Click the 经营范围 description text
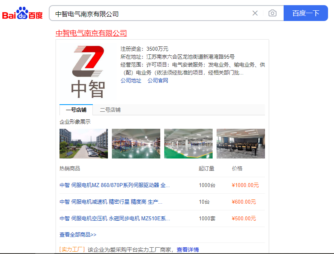 [x=193, y=69]
